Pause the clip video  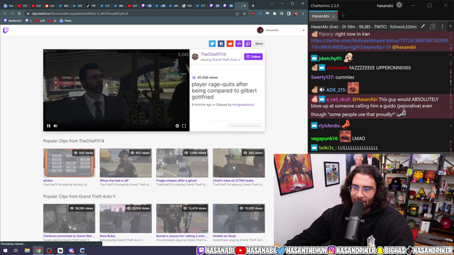point(49,126)
